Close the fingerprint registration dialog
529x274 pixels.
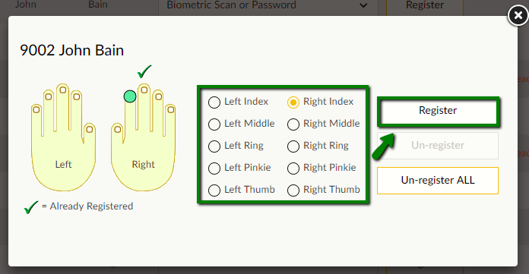point(518,15)
